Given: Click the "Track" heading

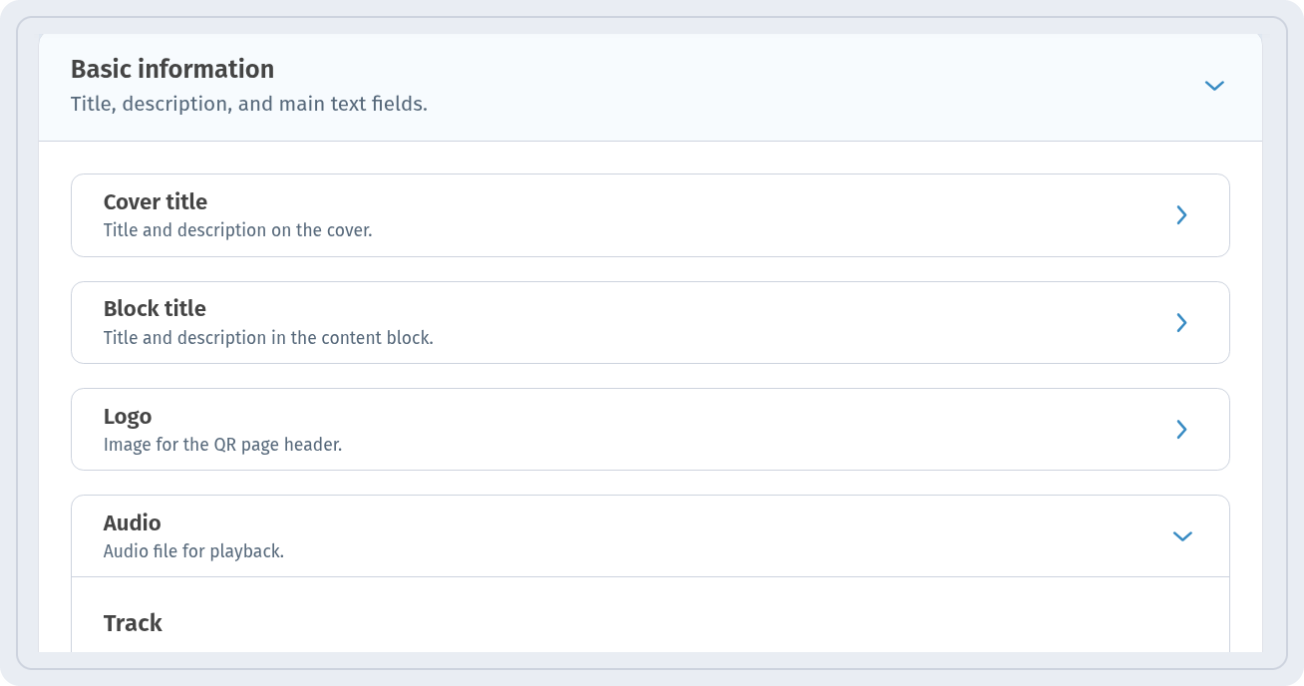Looking at the screenshot, I should 133,623.
